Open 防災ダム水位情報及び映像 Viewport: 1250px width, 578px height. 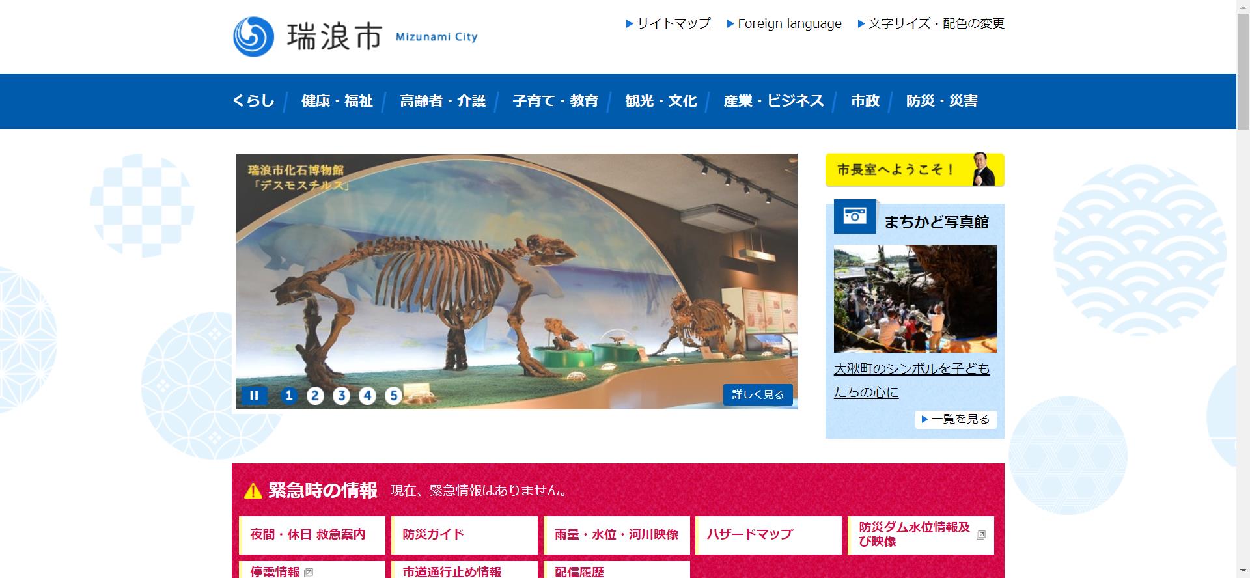[x=921, y=535]
